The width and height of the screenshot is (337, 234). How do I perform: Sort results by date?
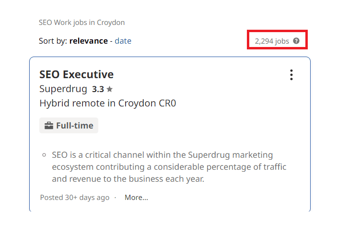[123, 41]
